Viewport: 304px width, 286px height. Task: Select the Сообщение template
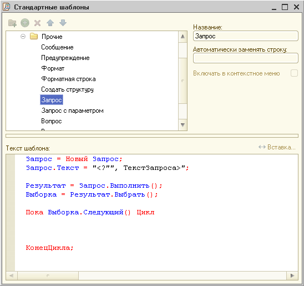[57, 47]
